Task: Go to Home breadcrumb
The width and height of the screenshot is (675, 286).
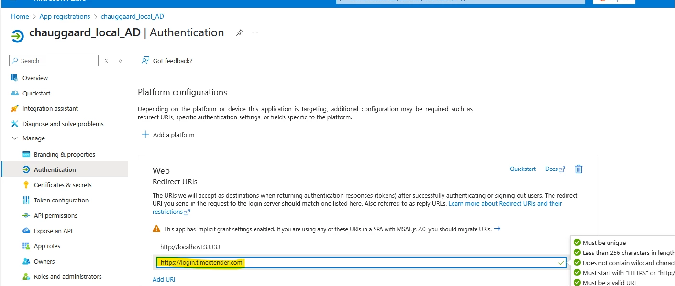Action: pyautogui.click(x=20, y=16)
